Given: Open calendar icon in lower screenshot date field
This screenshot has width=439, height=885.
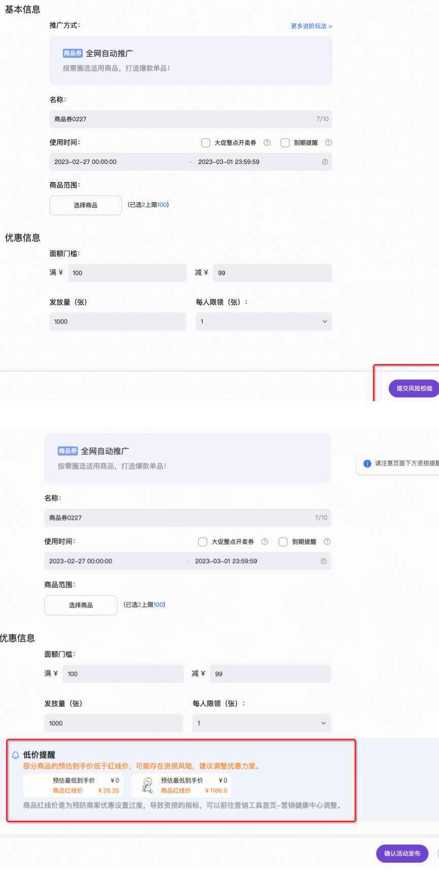Looking at the screenshot, I should (x=324, y=561).
